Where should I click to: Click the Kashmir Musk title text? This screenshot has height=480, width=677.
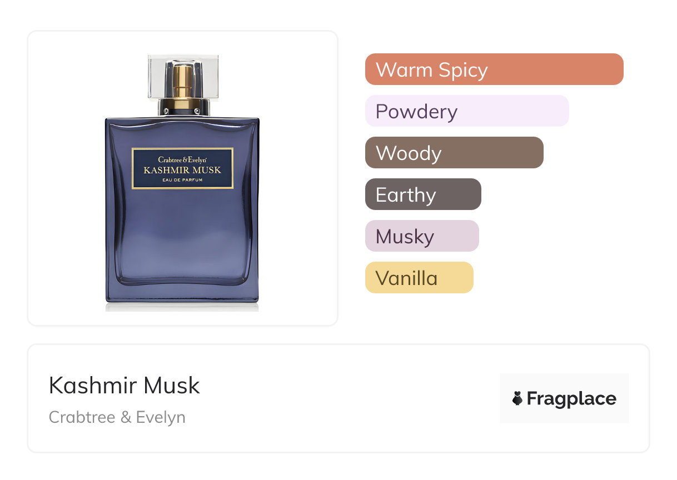point(125,385)
